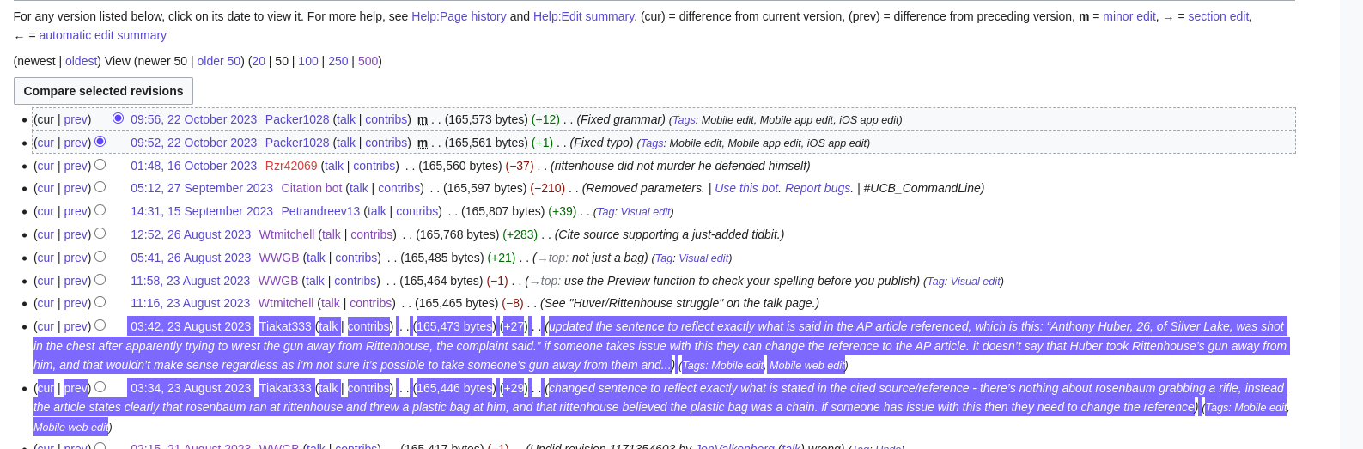Click Use this bot link
1363x449 pixels.
click(x=746, y=188)
